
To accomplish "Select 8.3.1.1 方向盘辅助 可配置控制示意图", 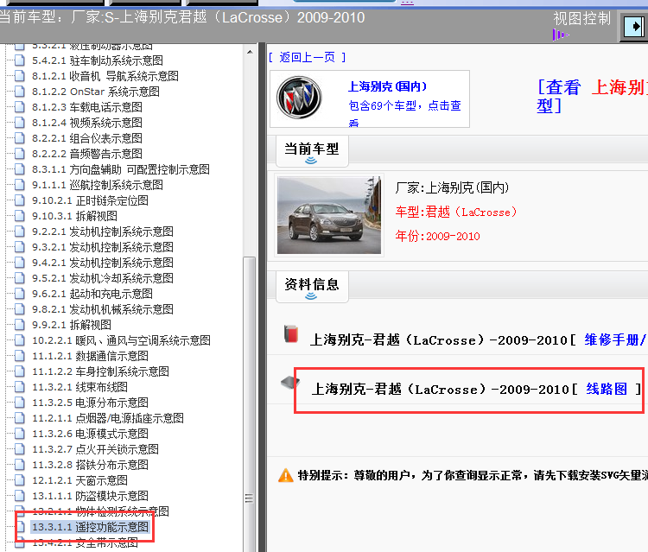I will tap(121, 169).
